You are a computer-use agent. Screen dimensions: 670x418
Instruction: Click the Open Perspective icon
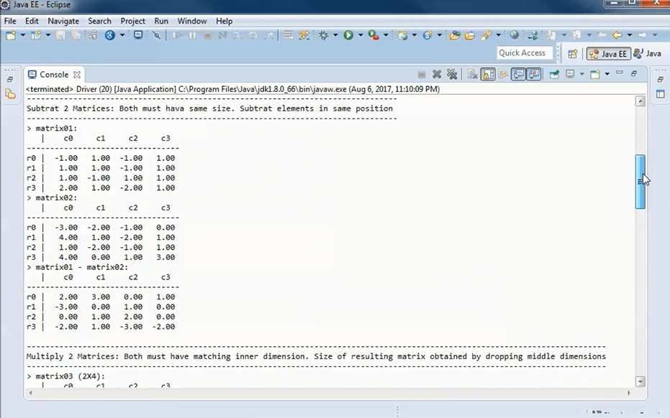[573, 54]
